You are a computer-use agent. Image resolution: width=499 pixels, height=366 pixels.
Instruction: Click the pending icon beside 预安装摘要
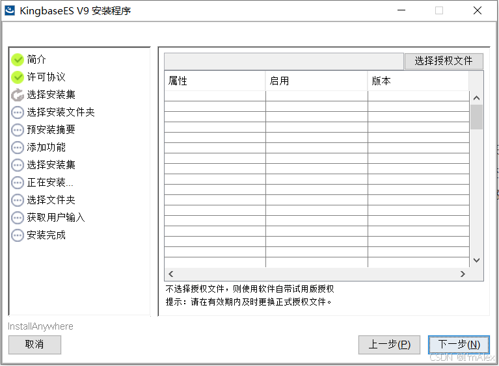point(18,130)
